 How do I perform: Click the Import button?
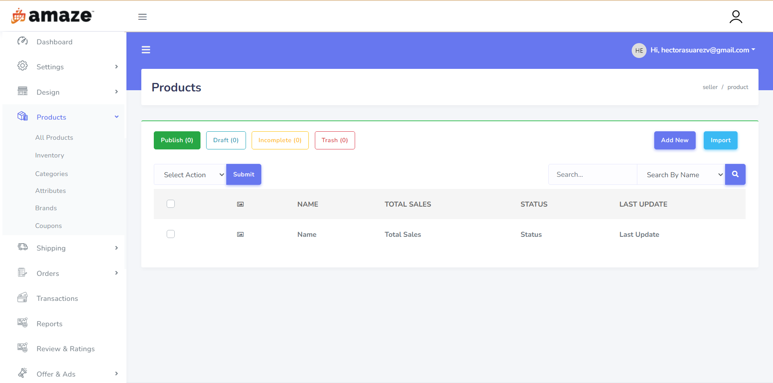(721, 140)
